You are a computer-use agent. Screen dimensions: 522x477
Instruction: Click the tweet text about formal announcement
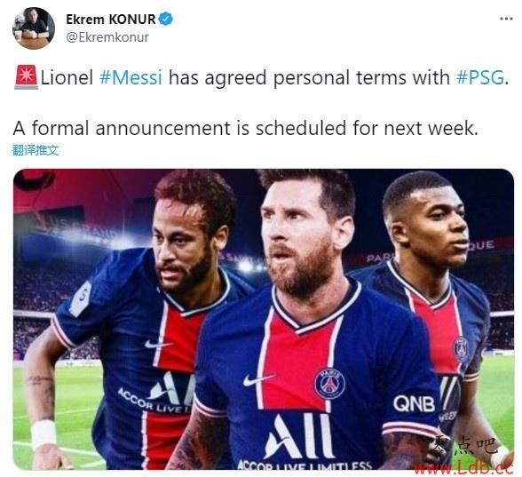pos(245,128)
